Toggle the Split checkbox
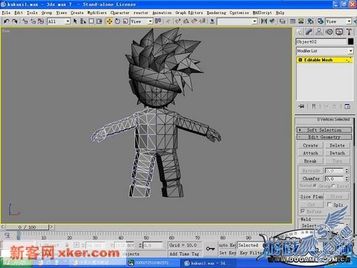This screenshot has height=268, width=357. (329, 205)
